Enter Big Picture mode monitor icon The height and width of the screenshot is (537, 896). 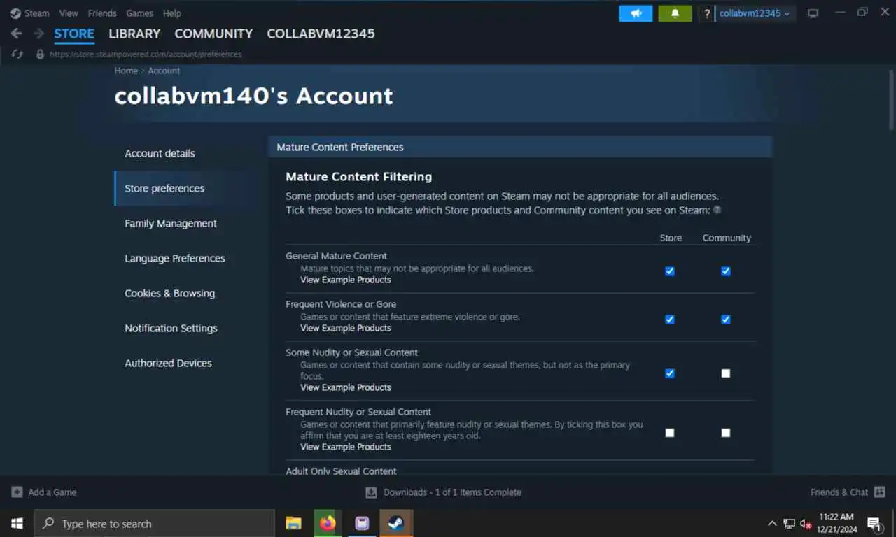[x=813, y=13]
